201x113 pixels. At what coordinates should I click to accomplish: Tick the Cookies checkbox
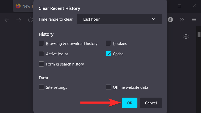(x=108, y=44)
